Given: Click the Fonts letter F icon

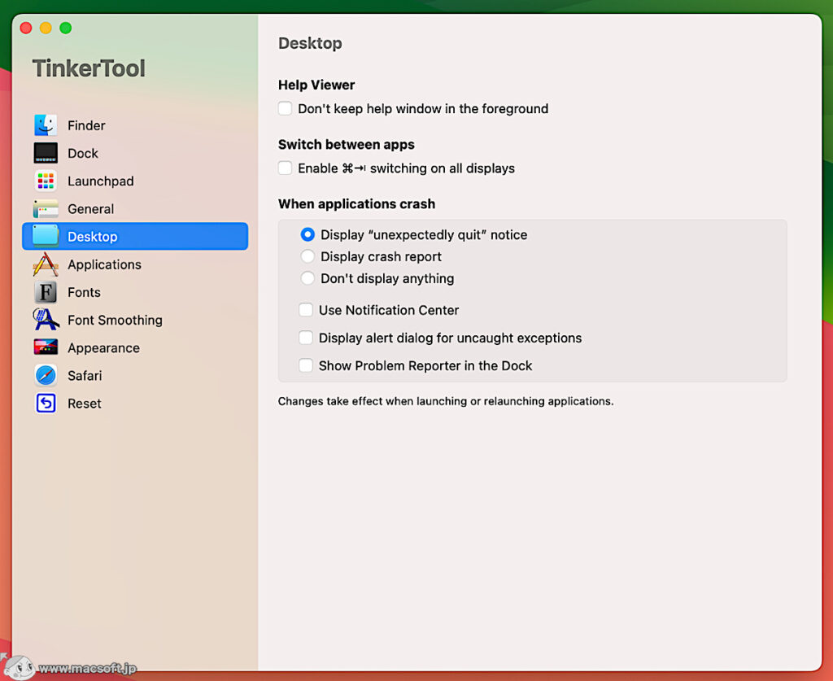Looking at the screenshot, I should [46, 292].
